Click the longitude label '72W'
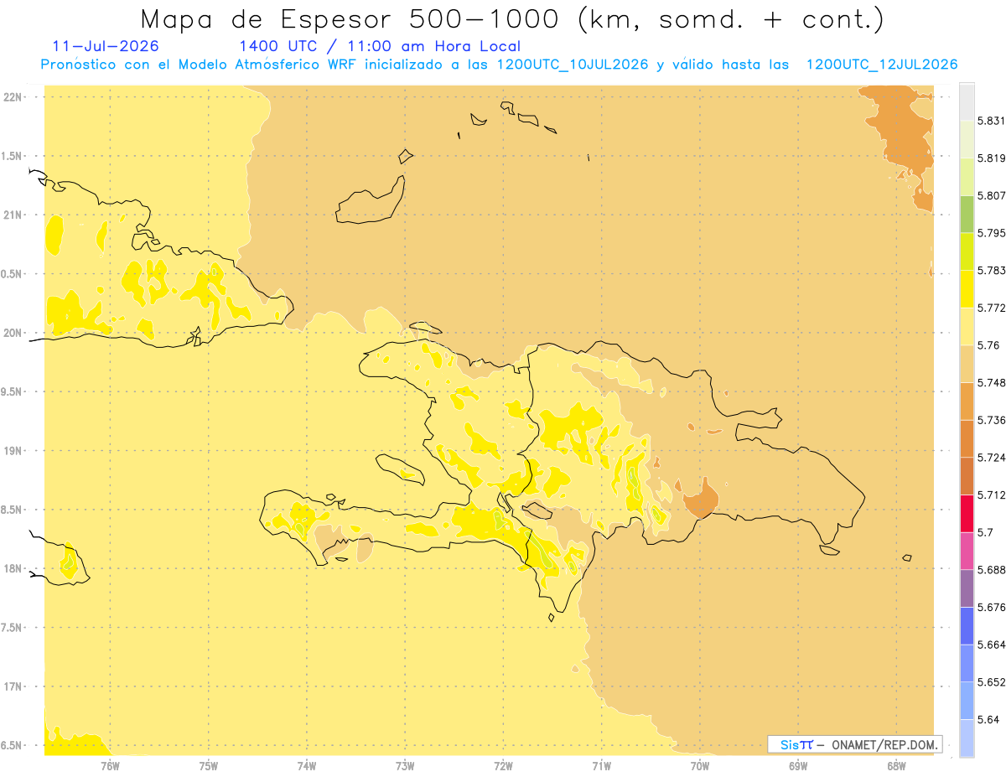Screen dimensions: 1006x777 click(503, 765)
